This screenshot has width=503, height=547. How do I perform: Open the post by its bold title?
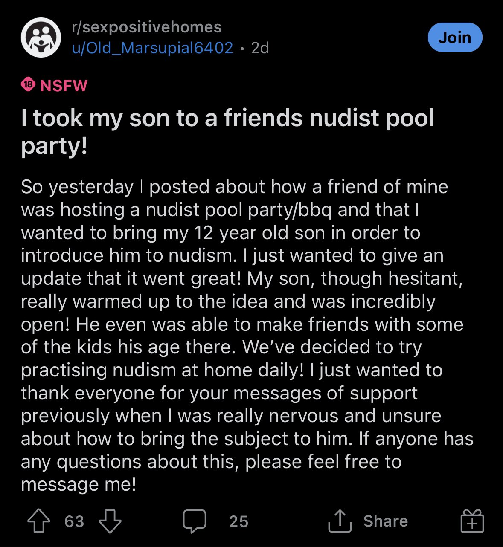227,132
